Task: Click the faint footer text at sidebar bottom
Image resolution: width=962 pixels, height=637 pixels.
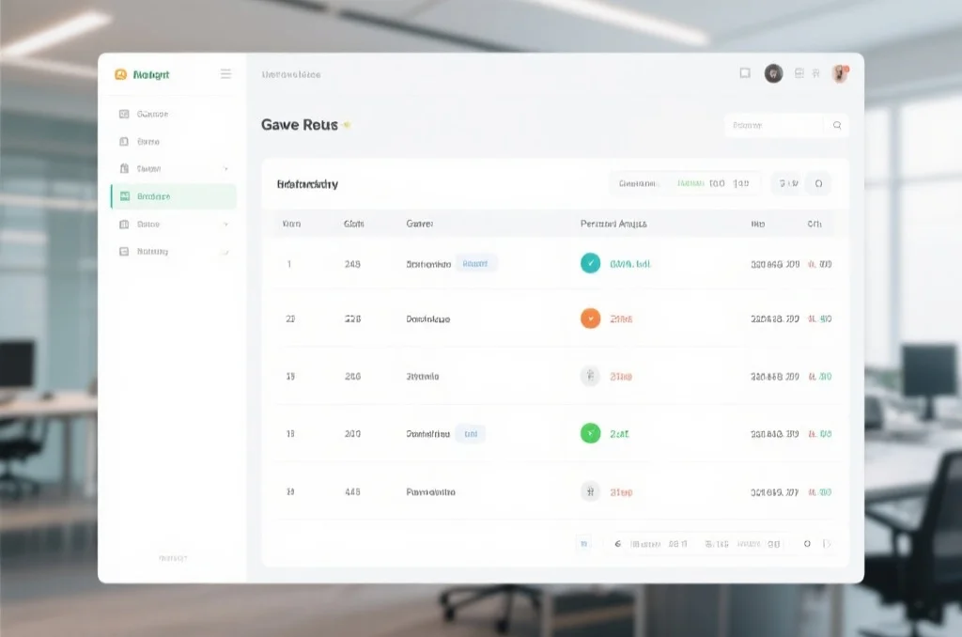Action: pyautogui.click(x=173, y=558)
